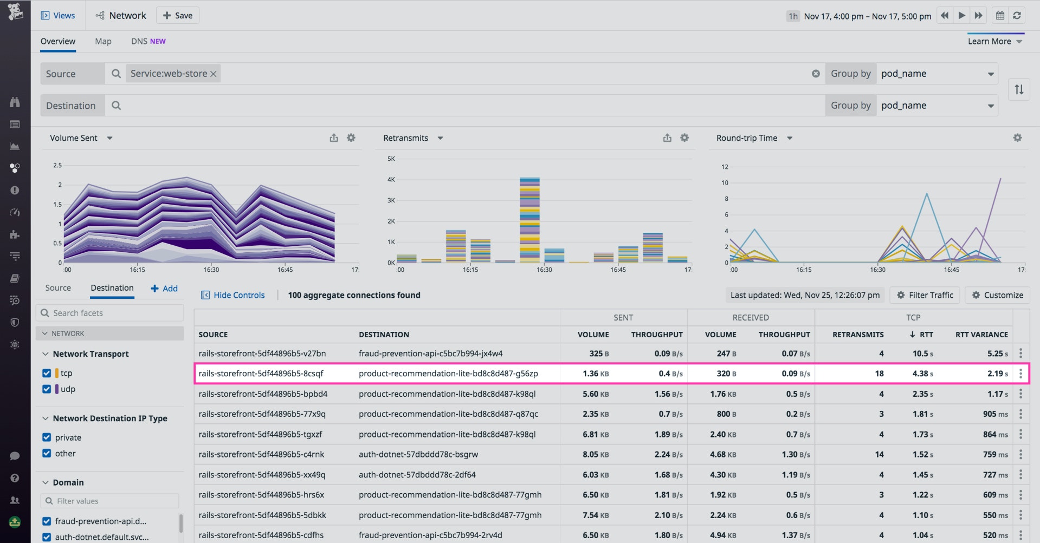1040x543 pixels.
Task: Collapse the Network Destination IP Type section
Action: click(46, 418)
